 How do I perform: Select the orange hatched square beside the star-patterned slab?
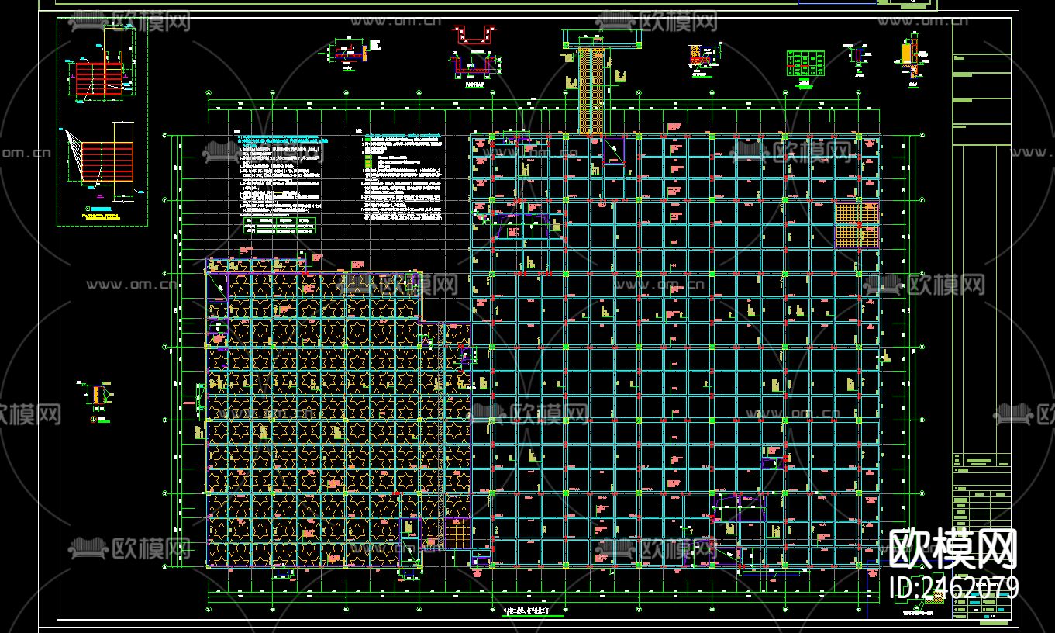[x=457, y=533]
